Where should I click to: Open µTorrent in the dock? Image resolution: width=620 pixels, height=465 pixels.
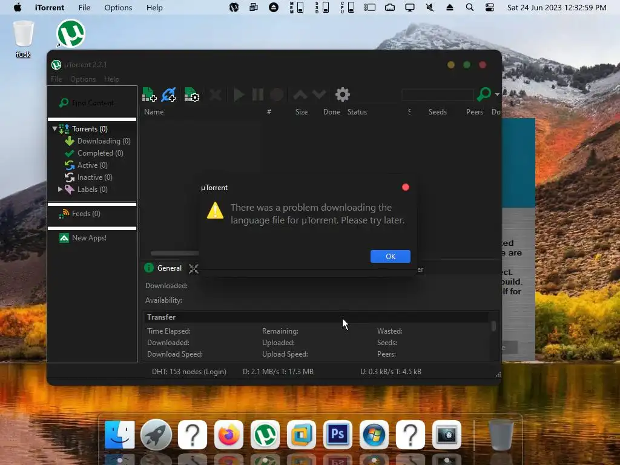coord(265,435)
